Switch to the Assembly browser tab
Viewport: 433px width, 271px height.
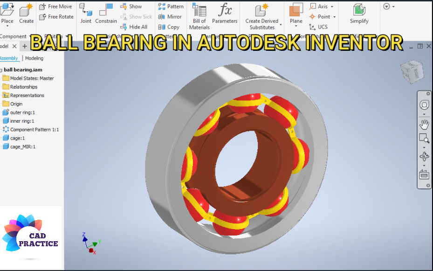coord(9,58)
